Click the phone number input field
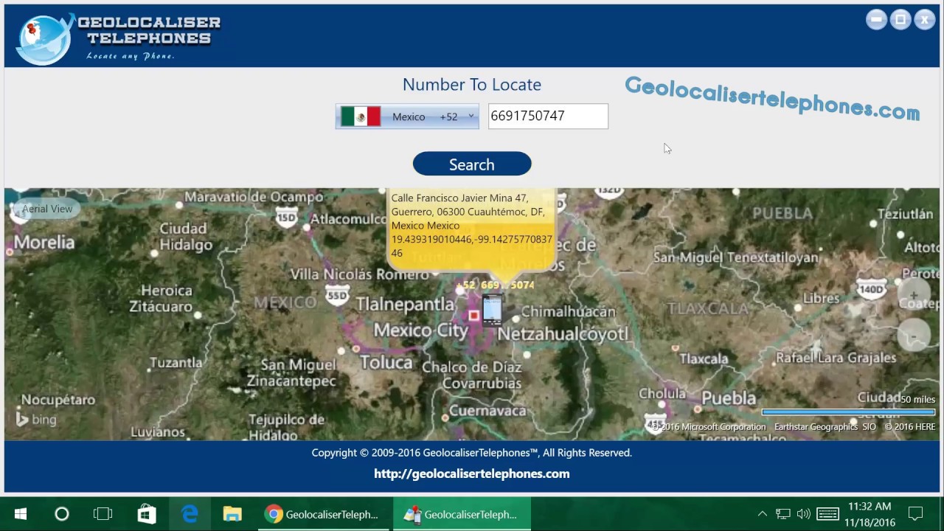Screen dimensions: 944x531 pyautogui.click(x=548, y=117)
